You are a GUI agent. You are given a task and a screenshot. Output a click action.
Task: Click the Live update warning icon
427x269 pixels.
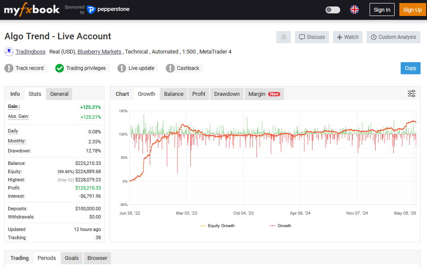[121, 68]
